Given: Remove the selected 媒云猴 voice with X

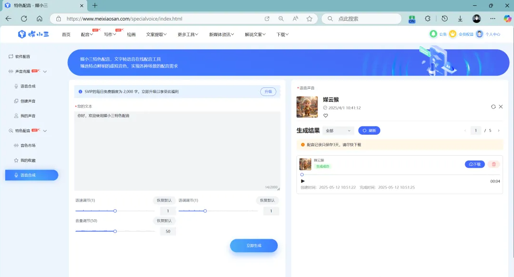Looking at the screenshot, I should tap(501, 107).
